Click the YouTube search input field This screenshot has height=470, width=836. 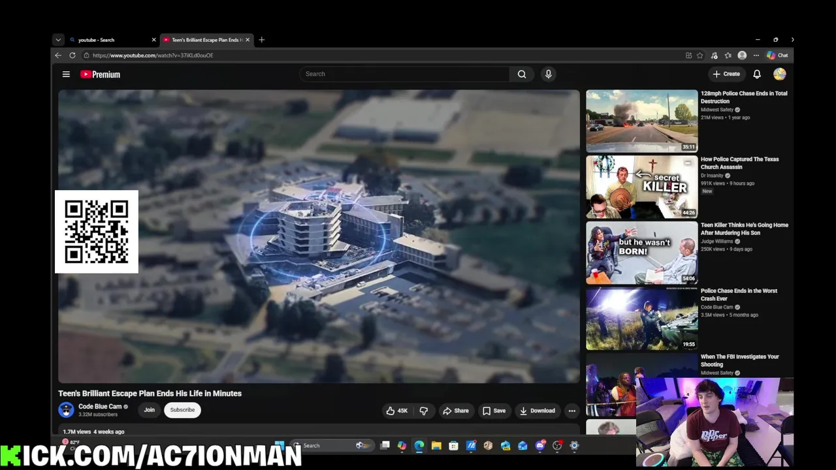click(x=405, y=74)
